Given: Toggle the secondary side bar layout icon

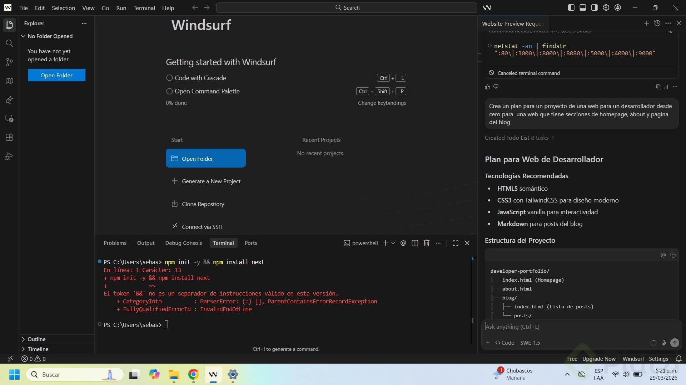Looking at the screenshot, I should (x=594, y=7).
